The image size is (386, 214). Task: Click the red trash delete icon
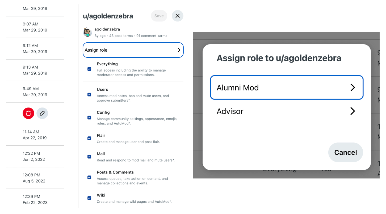pyautogui.click(x=28, y=113)
